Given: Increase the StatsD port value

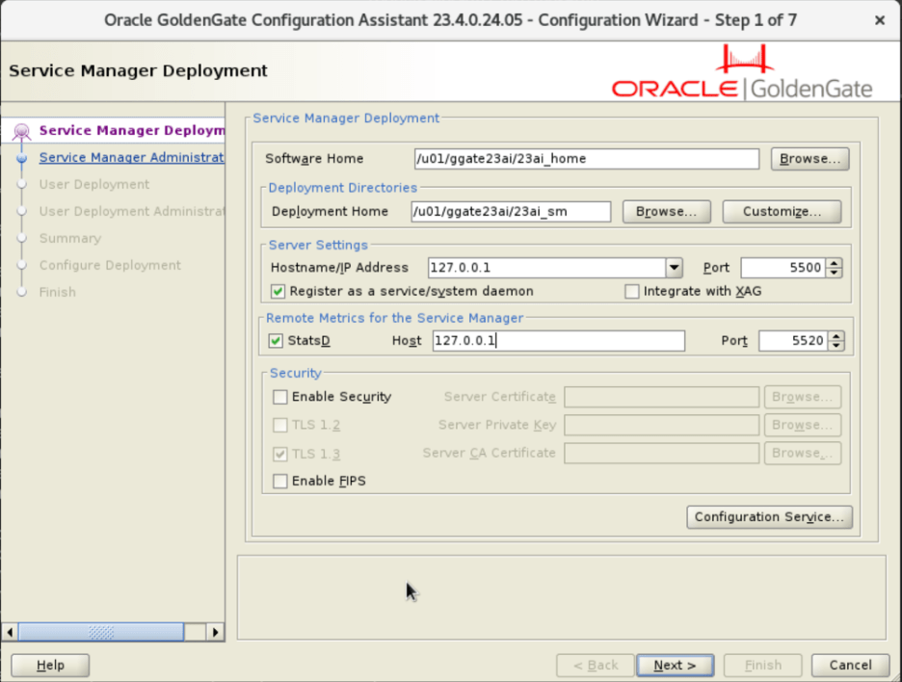Looking at the screenshot, I should [836, 336].
